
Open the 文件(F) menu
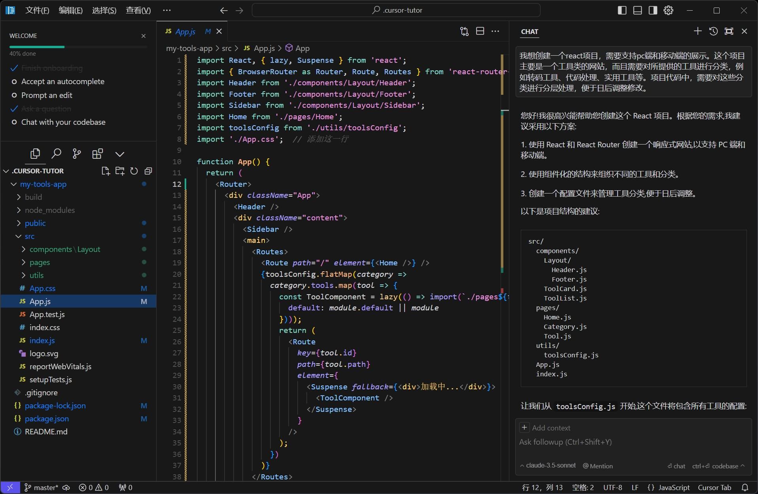(x=37, y=10)
